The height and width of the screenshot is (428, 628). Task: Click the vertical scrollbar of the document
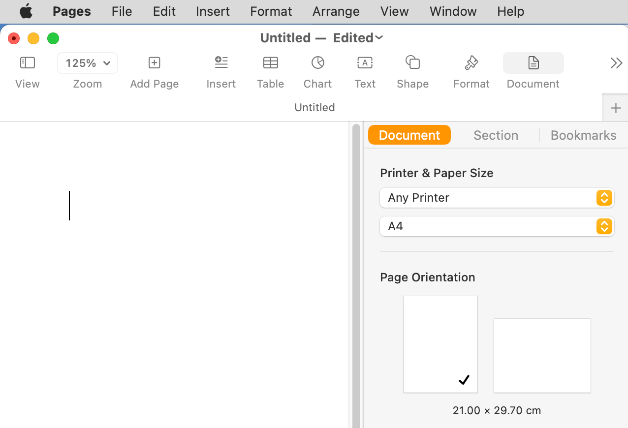pos(356,275)
